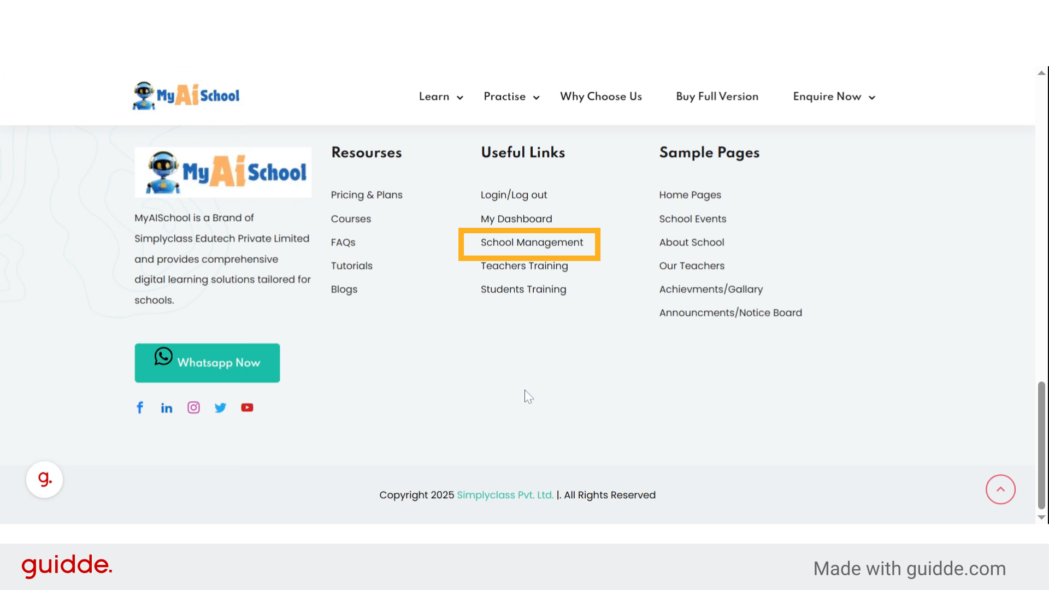Open Buy Full Version menu item

pos(717,97)
